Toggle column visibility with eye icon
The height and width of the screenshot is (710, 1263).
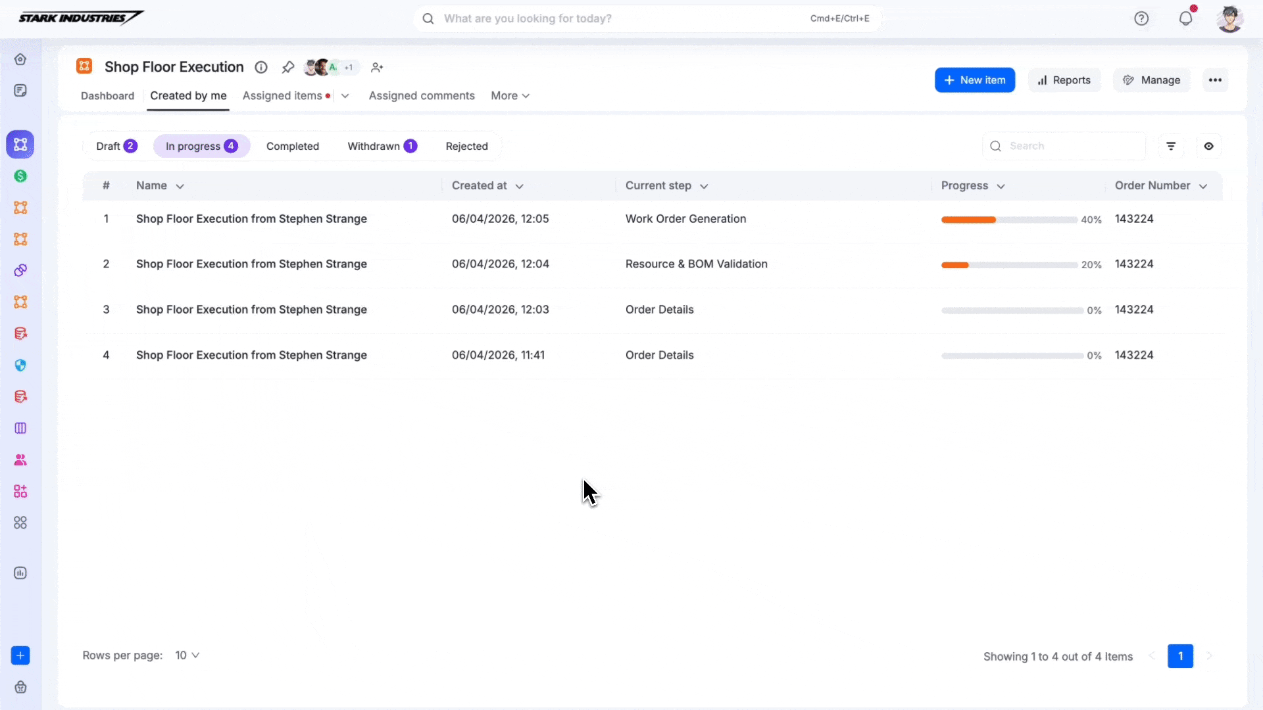tap(1209, 146)
